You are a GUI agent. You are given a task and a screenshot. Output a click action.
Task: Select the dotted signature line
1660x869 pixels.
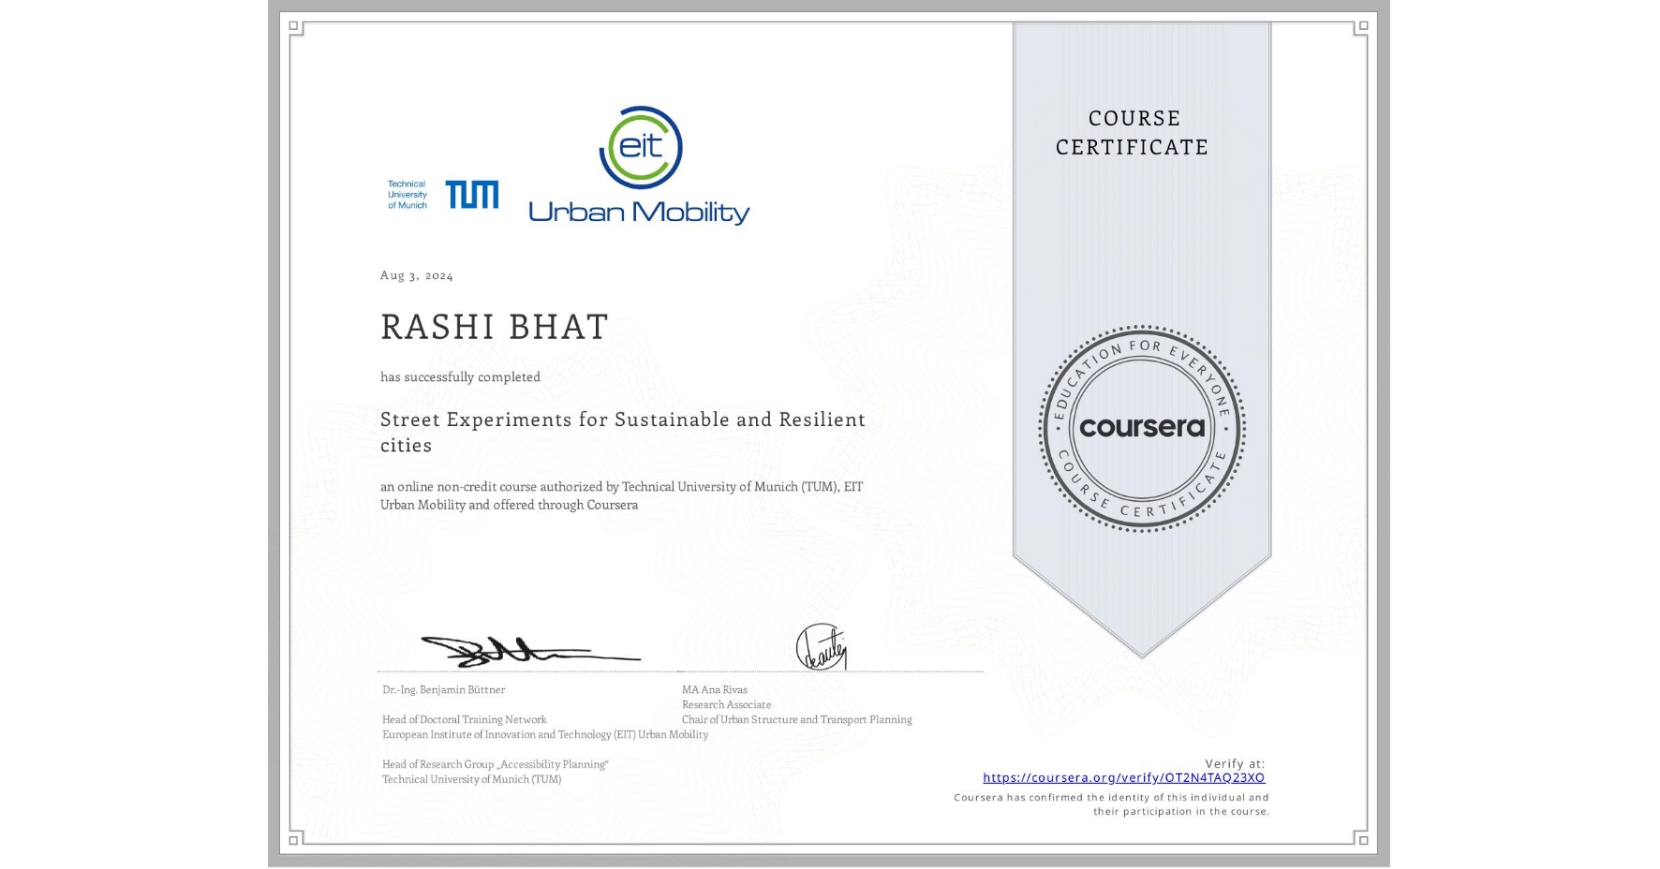pyautogui.click(x=682, y=671)
